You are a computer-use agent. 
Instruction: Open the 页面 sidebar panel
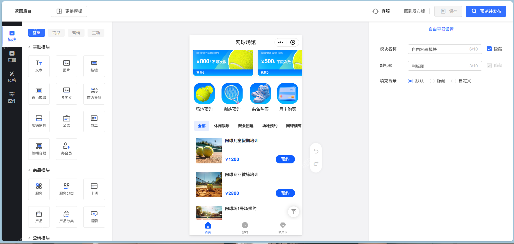coord(12,57)
